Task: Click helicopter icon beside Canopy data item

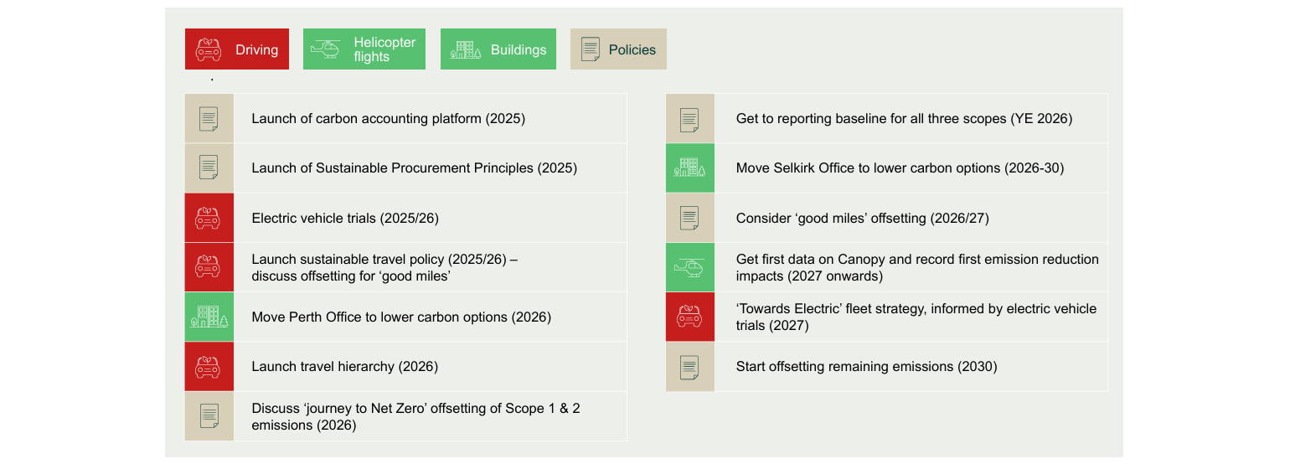Action: (690, 267)
